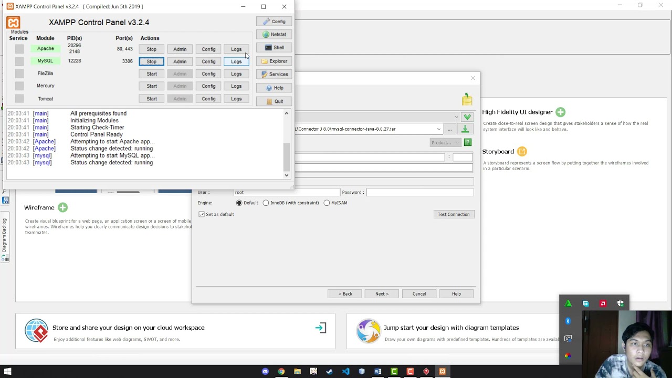The height and width of the screenshot is (378, 672).
Task: Click Help button in database dialog
Action: click(x=456, y=293)
